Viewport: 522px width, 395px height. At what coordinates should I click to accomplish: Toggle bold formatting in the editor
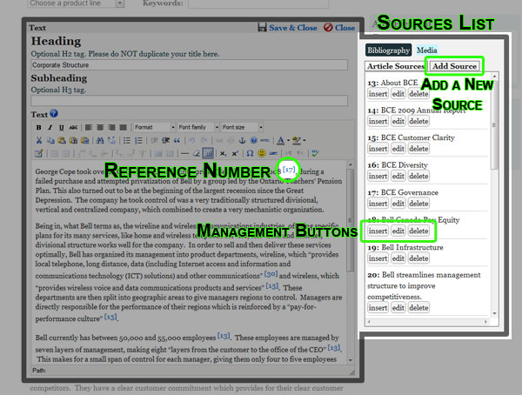click(x=38, y=127)
